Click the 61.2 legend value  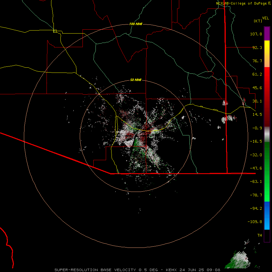pos(257,74)
